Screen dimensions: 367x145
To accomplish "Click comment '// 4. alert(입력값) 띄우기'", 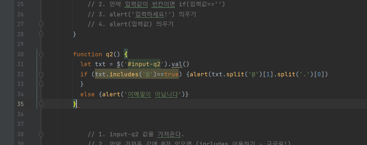I will [131, 24].
